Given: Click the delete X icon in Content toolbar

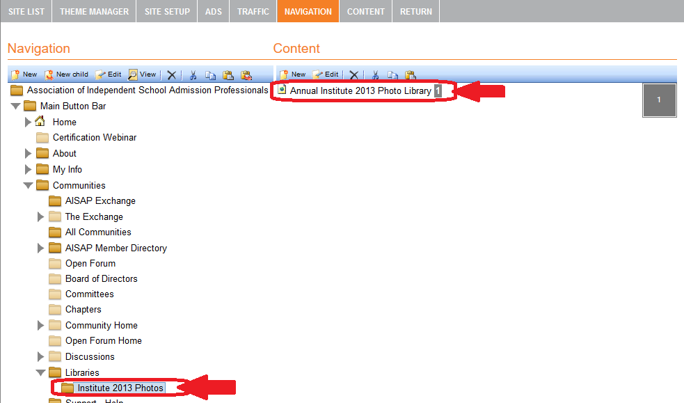Looking at the screenshot, I should click(353, 75).
